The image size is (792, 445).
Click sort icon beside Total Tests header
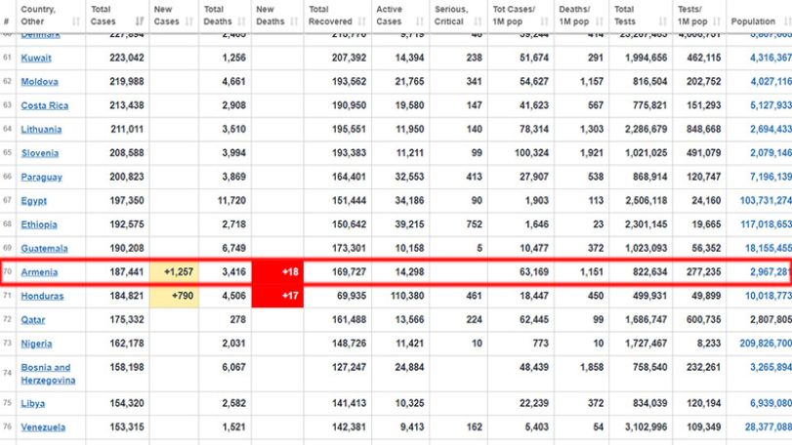663,21
